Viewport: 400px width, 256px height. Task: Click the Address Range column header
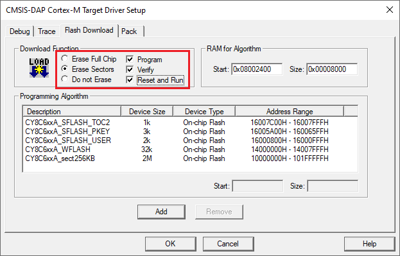290,112
